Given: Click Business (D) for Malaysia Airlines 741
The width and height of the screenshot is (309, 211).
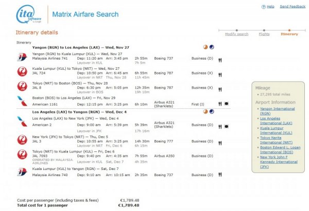Looking at the screenshot, I should pyautogui.click(x=202, y=59).
